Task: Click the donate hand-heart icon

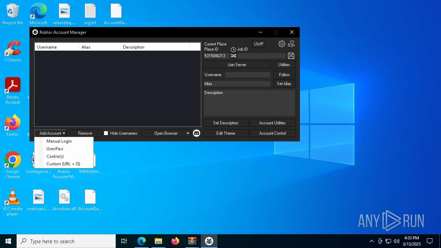Action: click(x=291, y=44)
